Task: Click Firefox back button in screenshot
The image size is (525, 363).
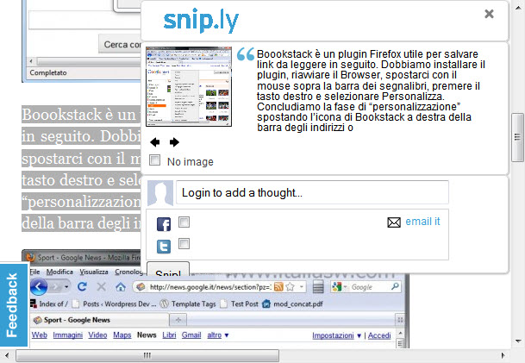Action: pyautogui.click(x=39, y=287)
